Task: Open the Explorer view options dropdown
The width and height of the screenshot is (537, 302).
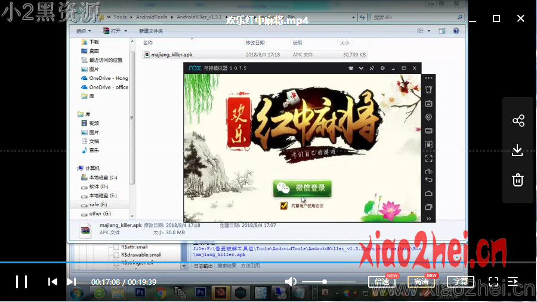Action: pyautogui.click(x=429, y=31)
